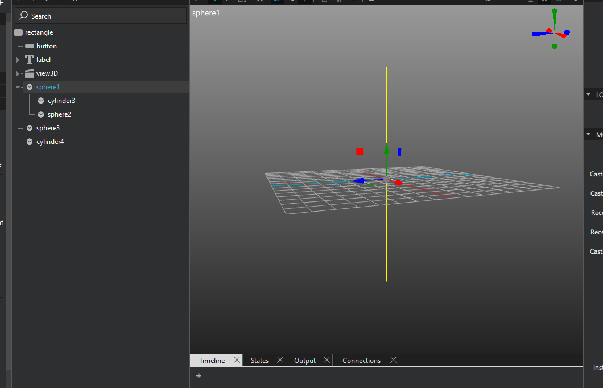This screenshot has width=603, height=388.
Task: Switch to the States tab
Action: click(x=259, y=361)
